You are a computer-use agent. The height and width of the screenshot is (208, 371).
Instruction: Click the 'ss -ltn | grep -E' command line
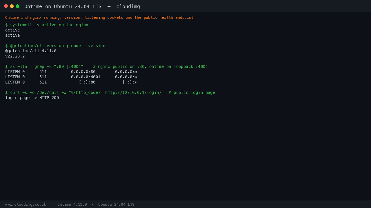tap(106, 66)
